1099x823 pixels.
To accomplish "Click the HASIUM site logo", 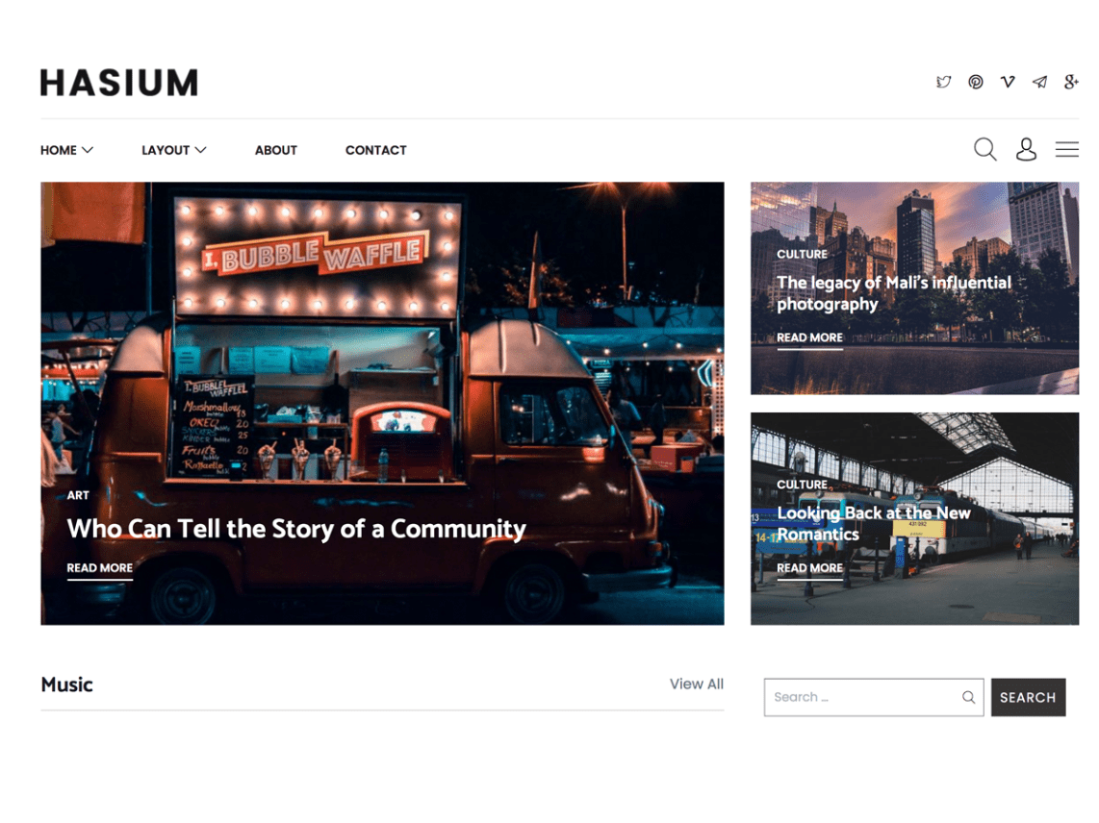I will pos(119,83).
